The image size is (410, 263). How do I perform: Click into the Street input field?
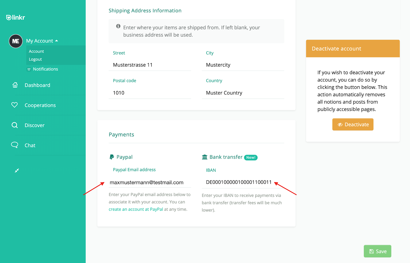click(x=150, y=65)
